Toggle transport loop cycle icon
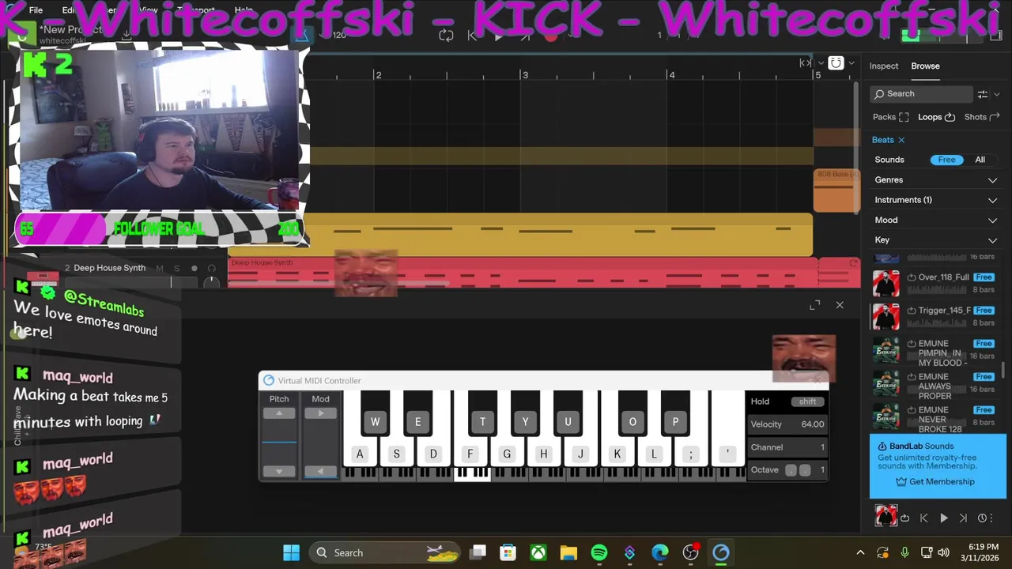Screen dimensions: 1012x569 (446, 35)
